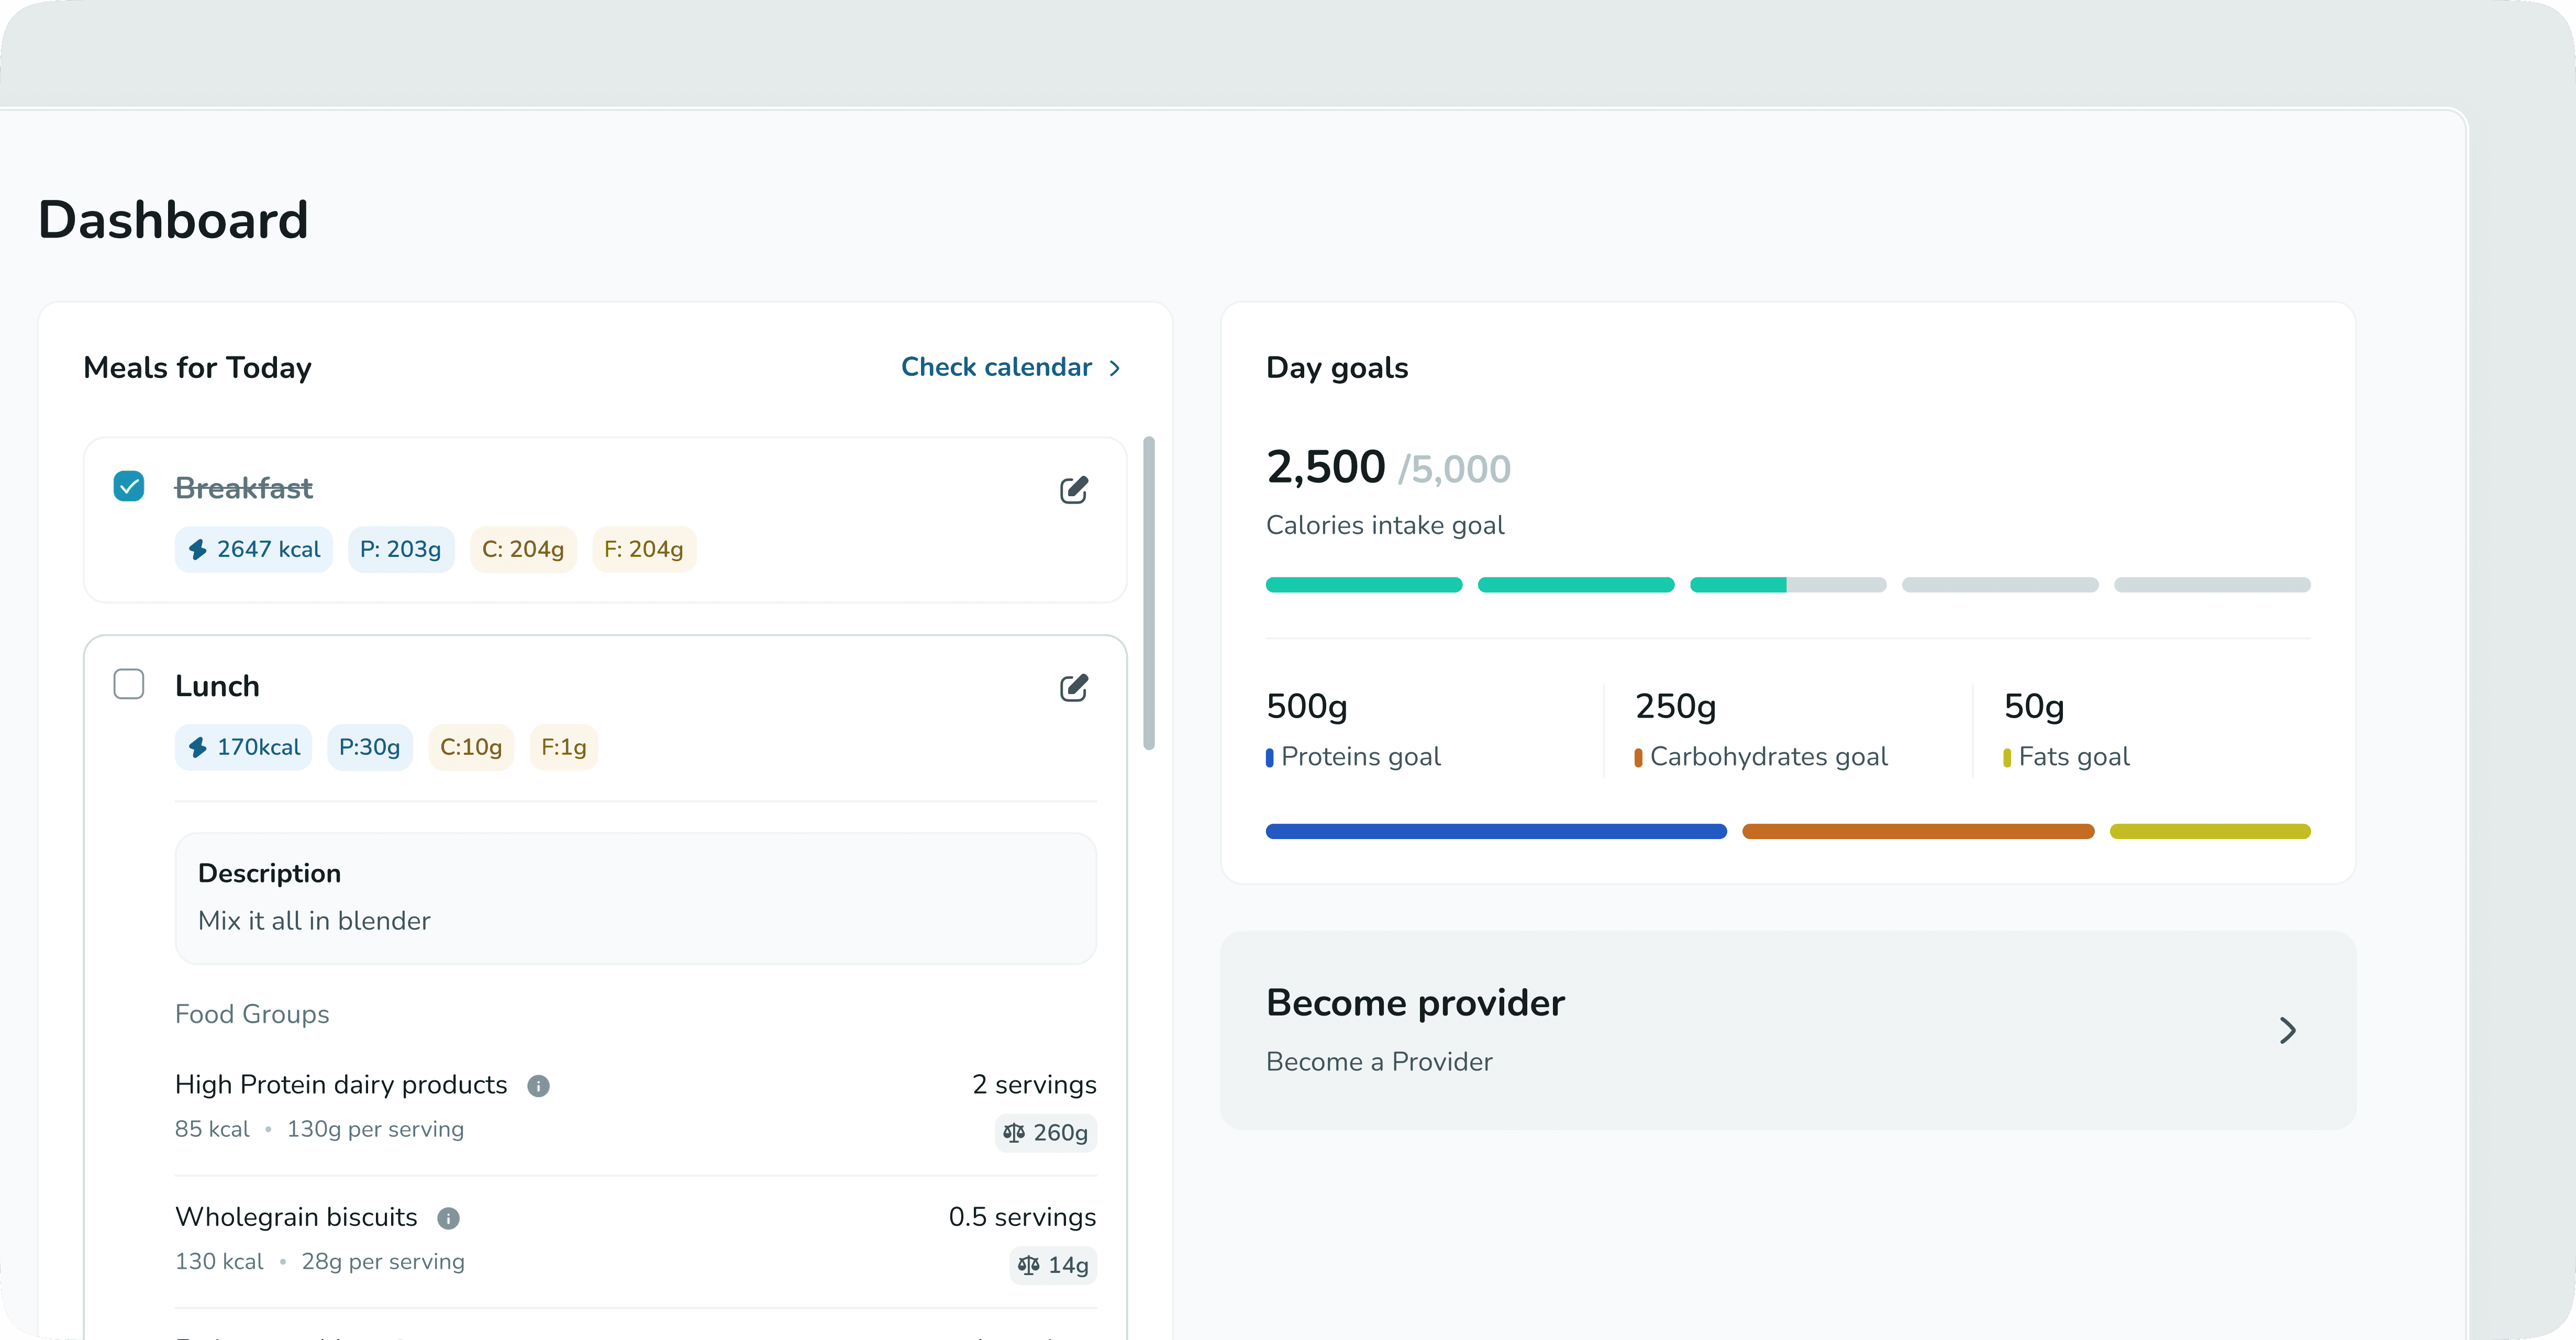Click the blue proteins goal bar
2576x1340 pixels.
[1495, 832]
